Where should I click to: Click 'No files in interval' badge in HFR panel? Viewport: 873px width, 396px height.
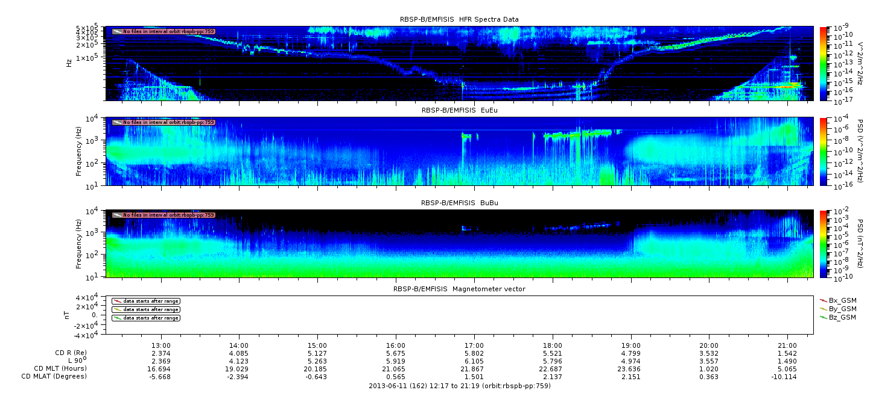pos(163,31)
